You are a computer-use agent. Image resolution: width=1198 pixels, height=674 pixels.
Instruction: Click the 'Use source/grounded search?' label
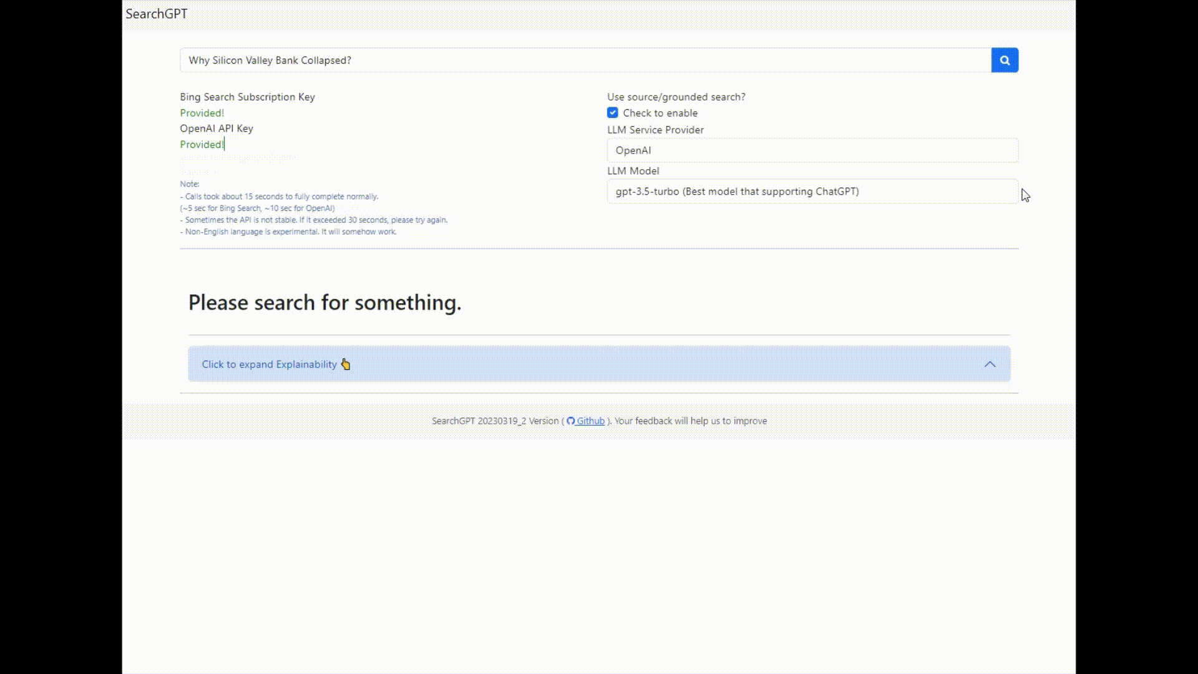(676, 97)
